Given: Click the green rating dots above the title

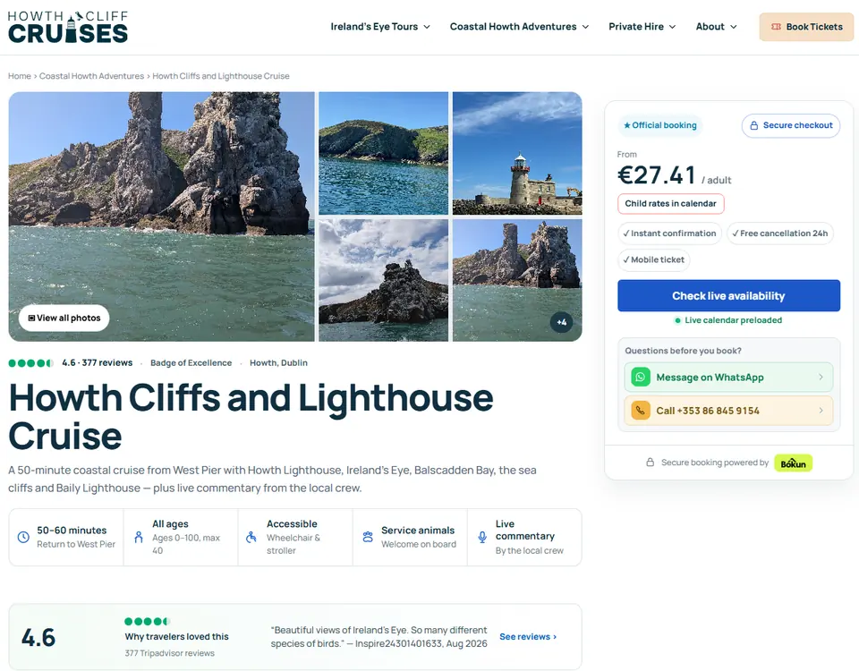Looking at the screenshot, I should click(x=30, y=362).
